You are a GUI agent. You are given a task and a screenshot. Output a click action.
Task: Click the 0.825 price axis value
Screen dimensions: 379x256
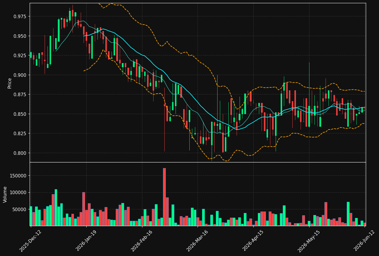click(20, 133)
